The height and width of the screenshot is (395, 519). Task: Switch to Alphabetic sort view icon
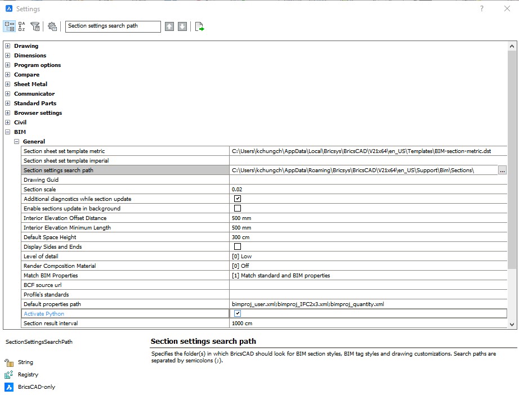22,26
